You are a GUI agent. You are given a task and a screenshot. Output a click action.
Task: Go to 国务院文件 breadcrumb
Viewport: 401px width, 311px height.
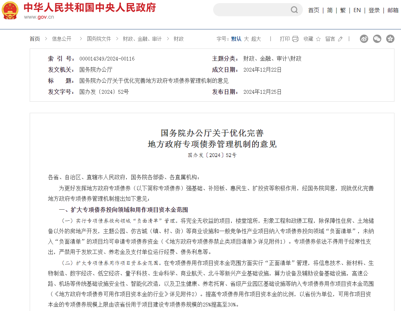pos(99,39)
